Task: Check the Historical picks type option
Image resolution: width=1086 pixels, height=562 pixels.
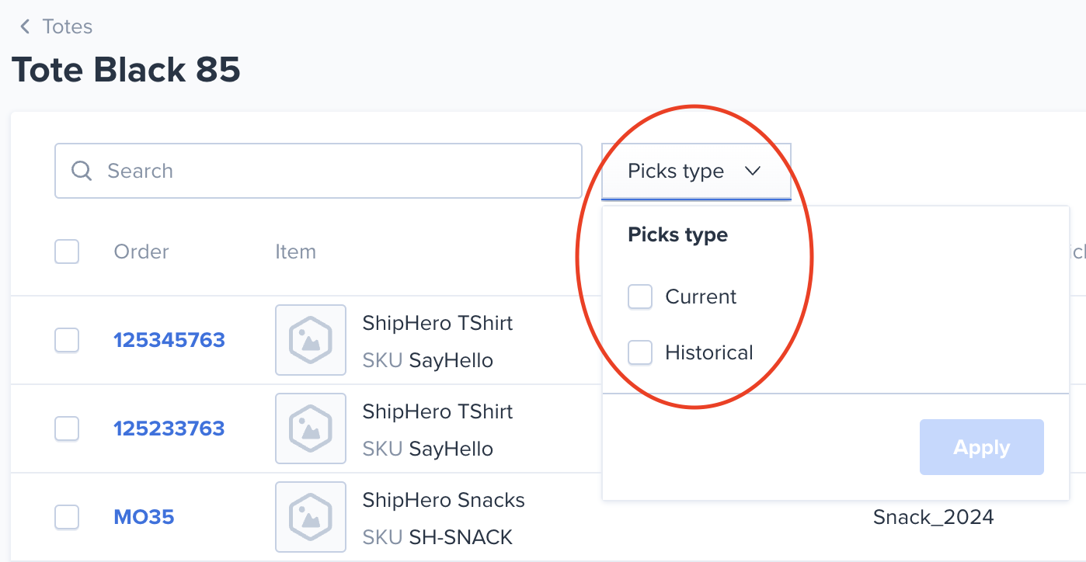Action: pyautogui.click(x=640, y=352)
